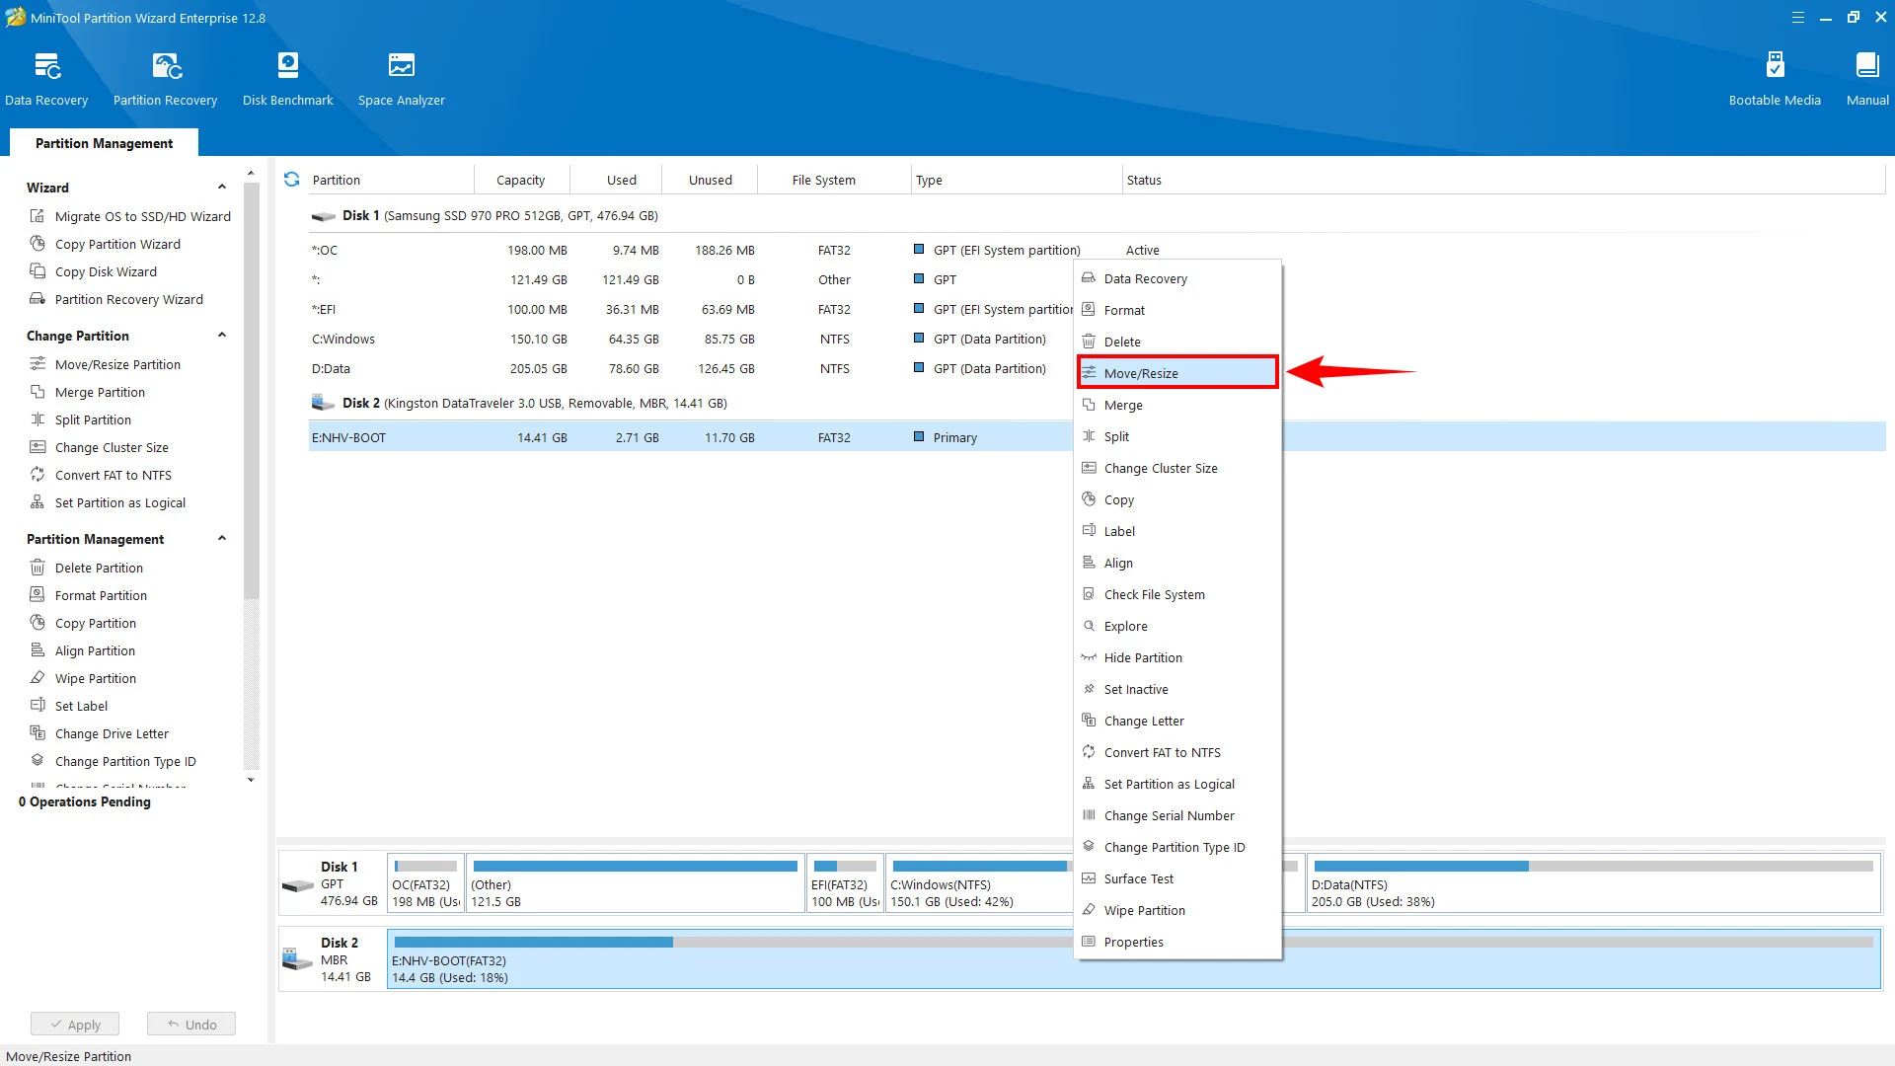Choose Merge Partition in sidebar
The image size is (1895, 1066).
coord(88,392)
